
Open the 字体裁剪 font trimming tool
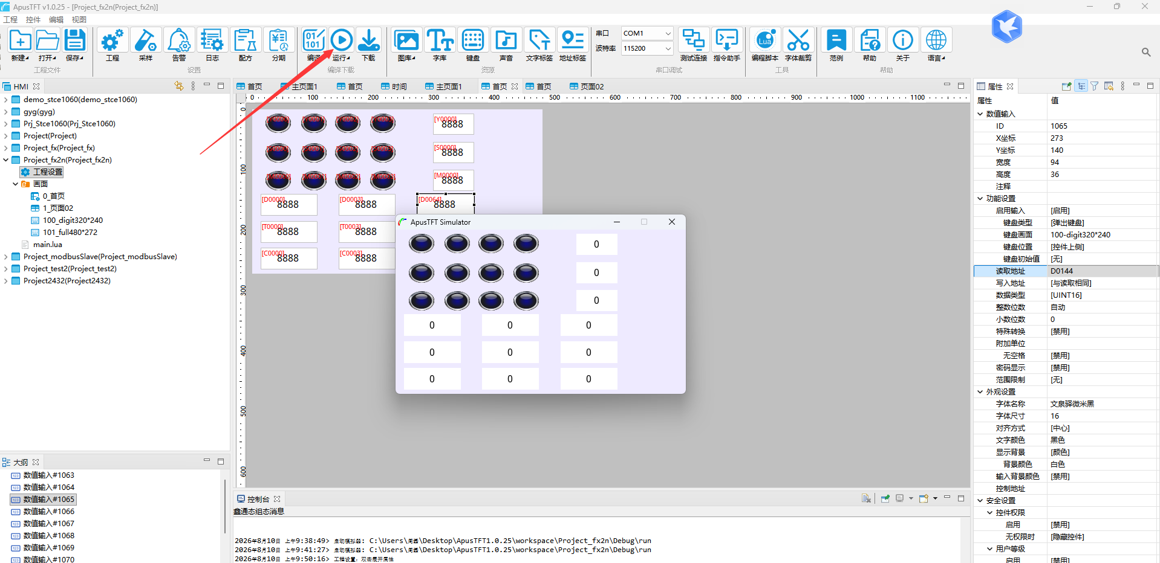(x=798, y=45)
